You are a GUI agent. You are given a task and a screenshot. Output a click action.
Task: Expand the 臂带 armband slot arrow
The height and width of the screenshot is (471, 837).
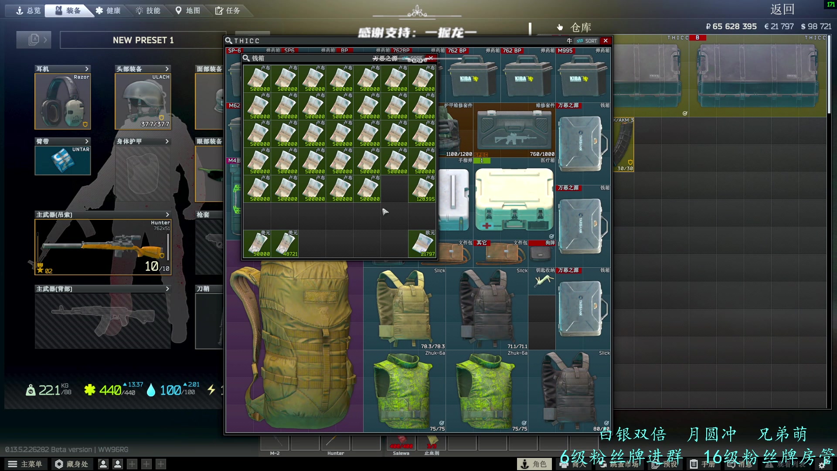(x=87, y=141)
